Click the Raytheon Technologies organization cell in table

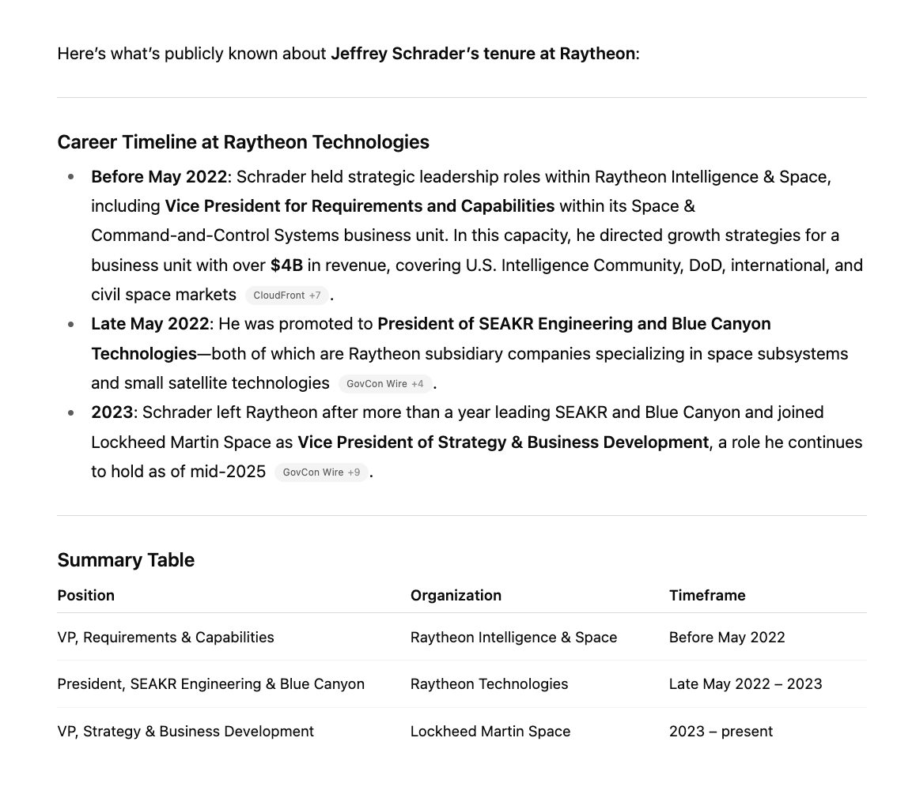pos(489,684)
